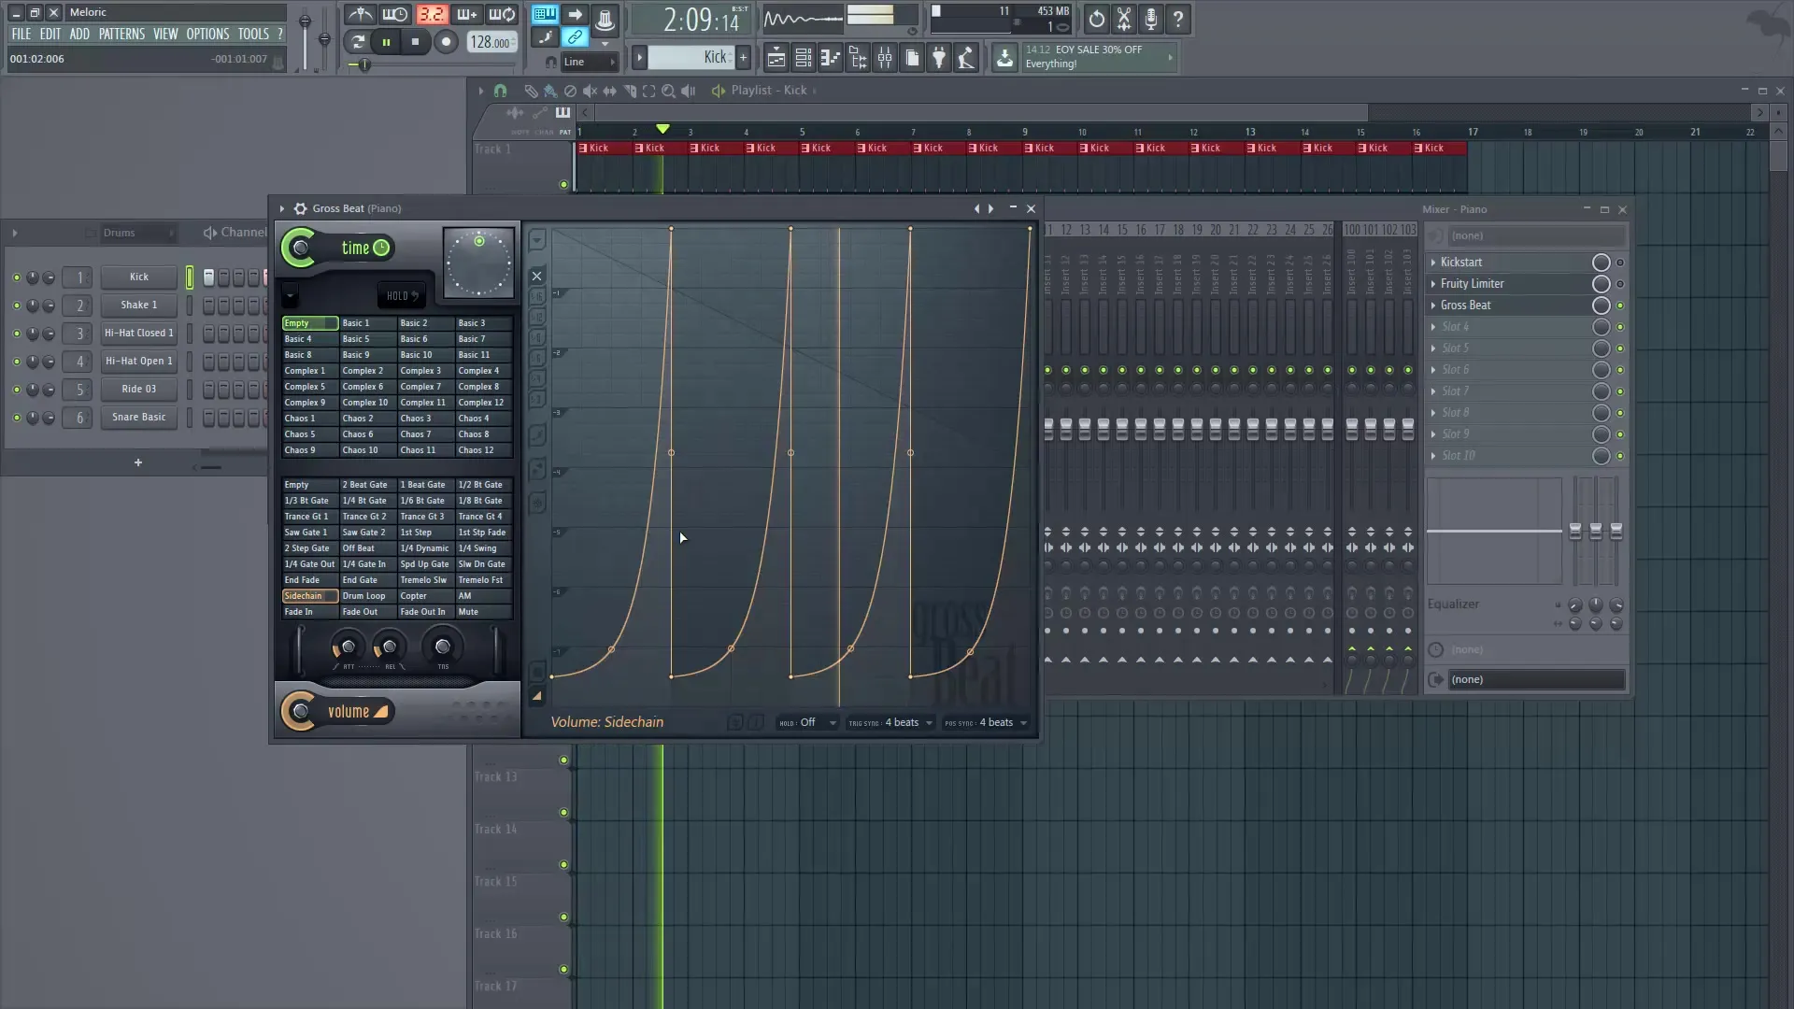Viewport: 1794px width, 1009px height.
Task: Open the TRIG SYNC 4 beats dropdown
Action: [x=890, y=722]
